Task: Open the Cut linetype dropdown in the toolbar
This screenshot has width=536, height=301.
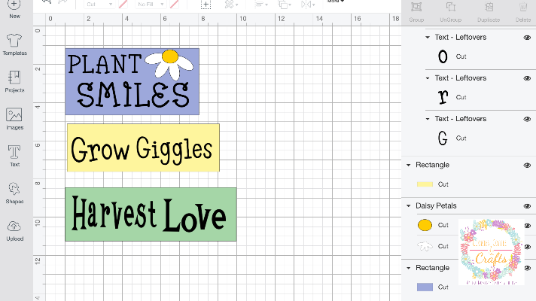Action: click(x=99, y=4)
